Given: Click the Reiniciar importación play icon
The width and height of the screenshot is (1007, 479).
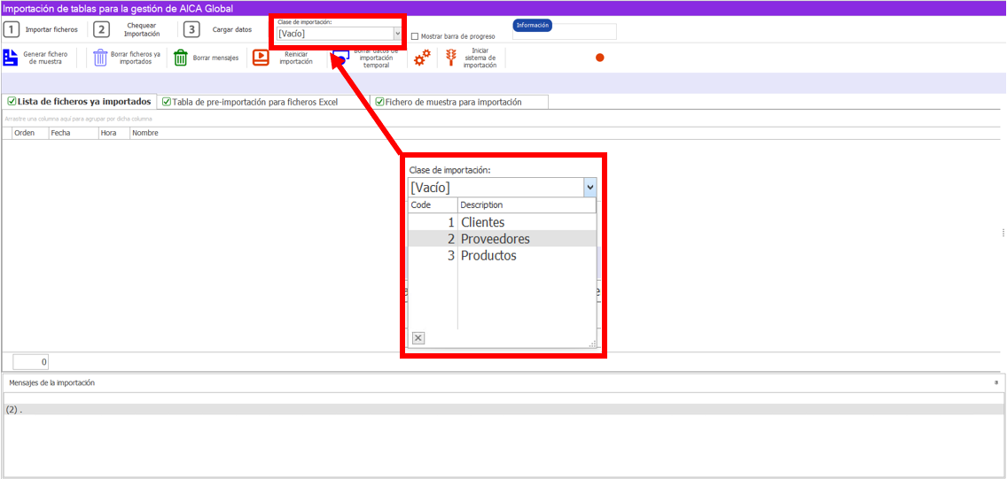Looking at the screenshot, I should pyautogui.click(x=261, y=58).
